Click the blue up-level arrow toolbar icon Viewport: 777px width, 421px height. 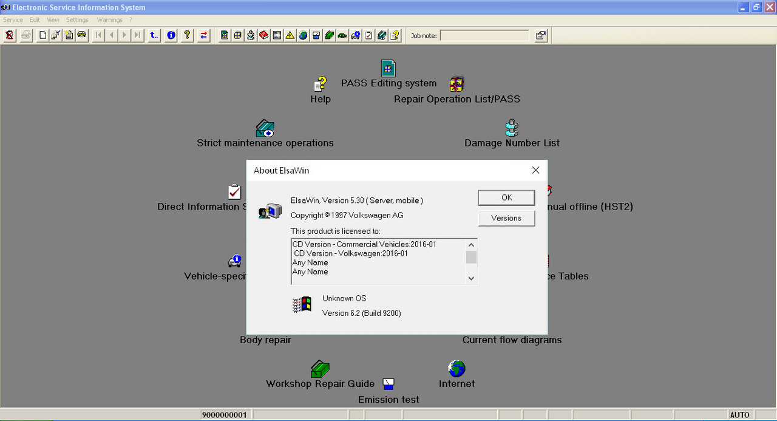pos(154,35)
